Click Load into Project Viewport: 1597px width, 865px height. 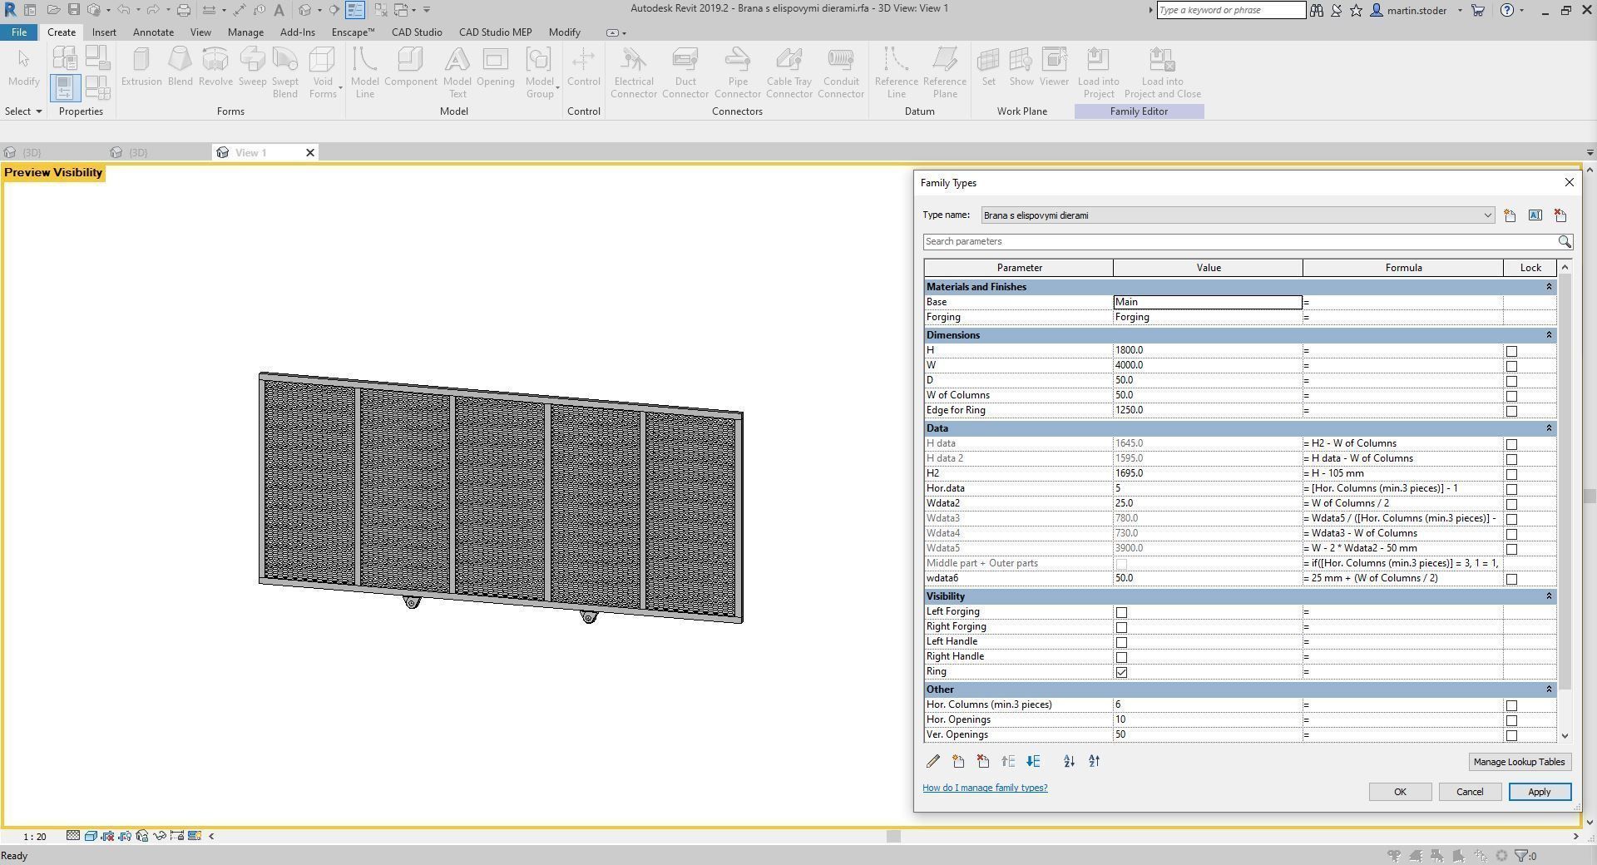tap(1099, 72)
